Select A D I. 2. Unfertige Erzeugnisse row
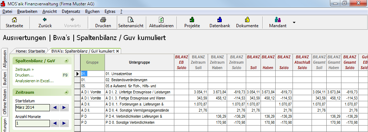 [x=139, y=92]
